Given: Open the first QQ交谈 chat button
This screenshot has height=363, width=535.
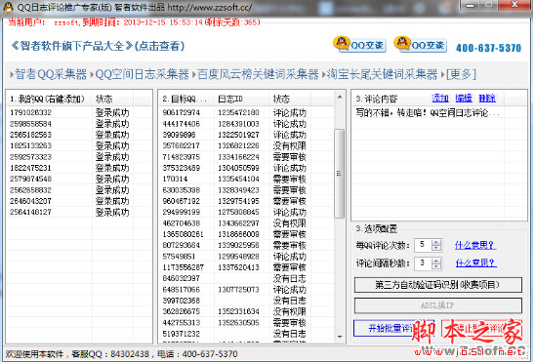Looking at the screenshot, I should pyautogui.click(x=359, y=45).
